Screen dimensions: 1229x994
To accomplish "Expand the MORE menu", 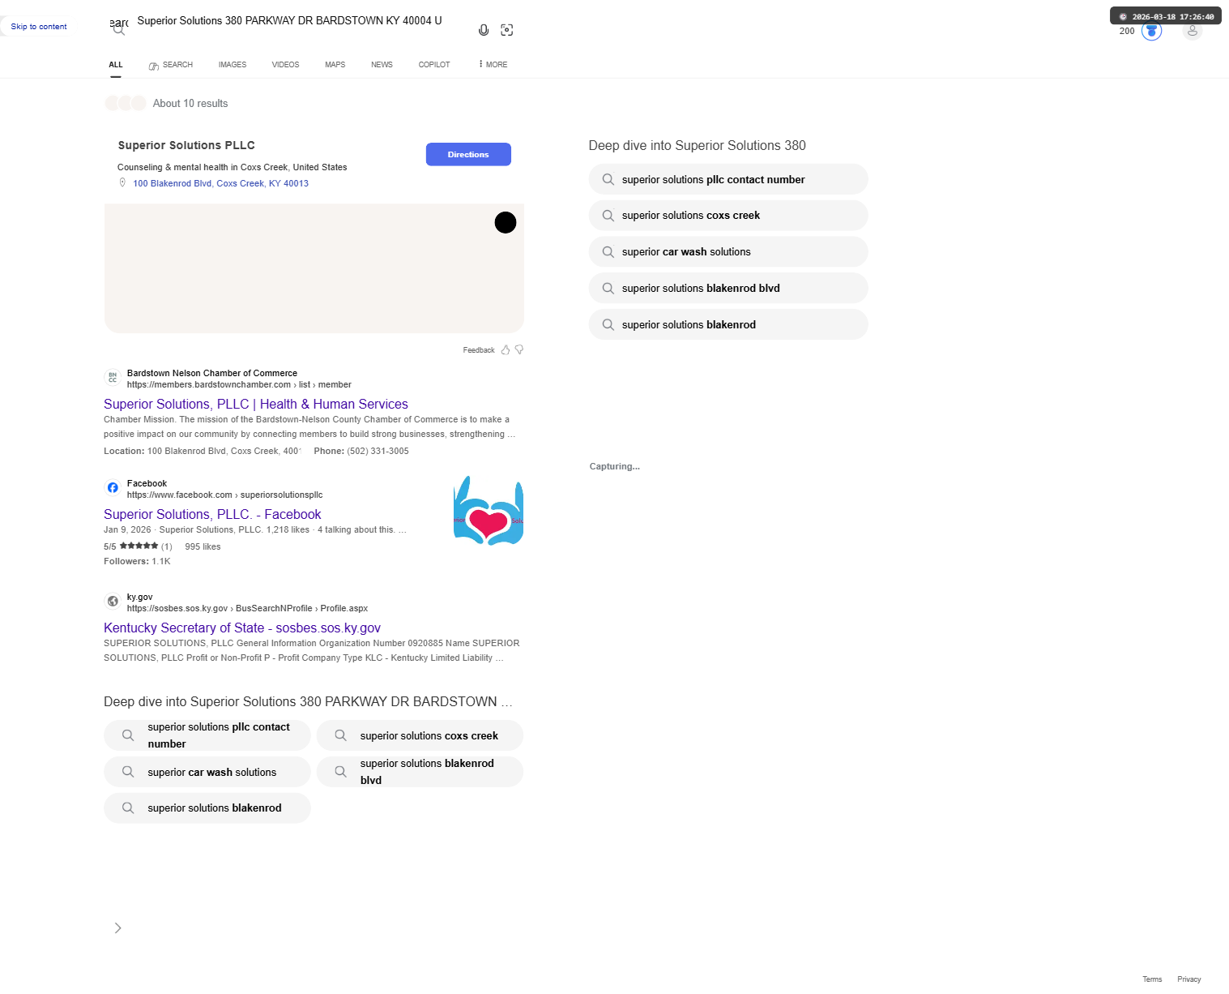I will [493, 64].
